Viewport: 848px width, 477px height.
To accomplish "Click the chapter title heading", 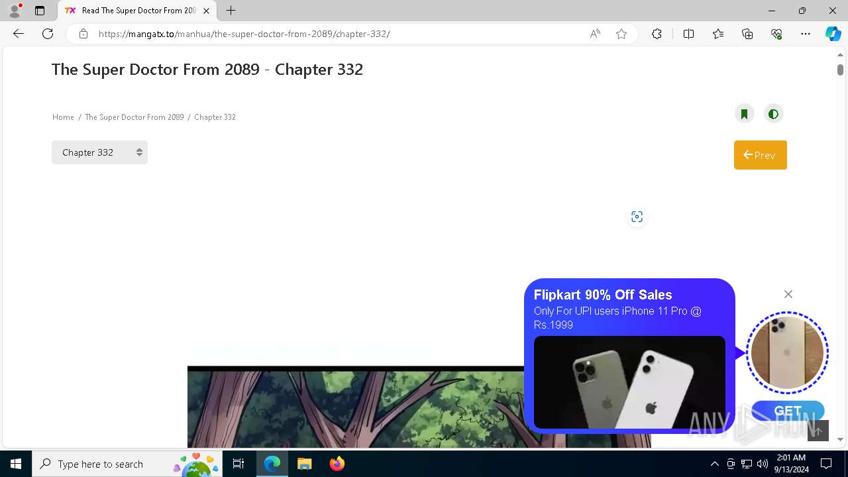I will (207, 70).
